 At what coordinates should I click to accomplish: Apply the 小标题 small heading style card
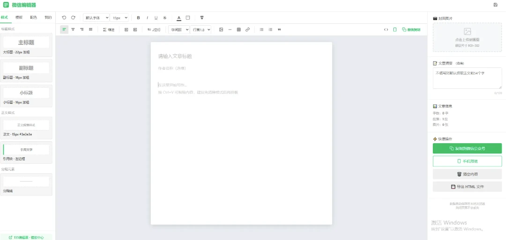[26, 95]
